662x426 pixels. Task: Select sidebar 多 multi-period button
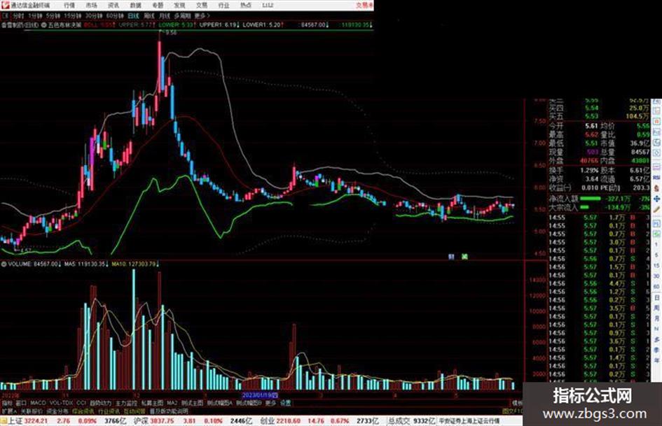[x=656, y=339]
